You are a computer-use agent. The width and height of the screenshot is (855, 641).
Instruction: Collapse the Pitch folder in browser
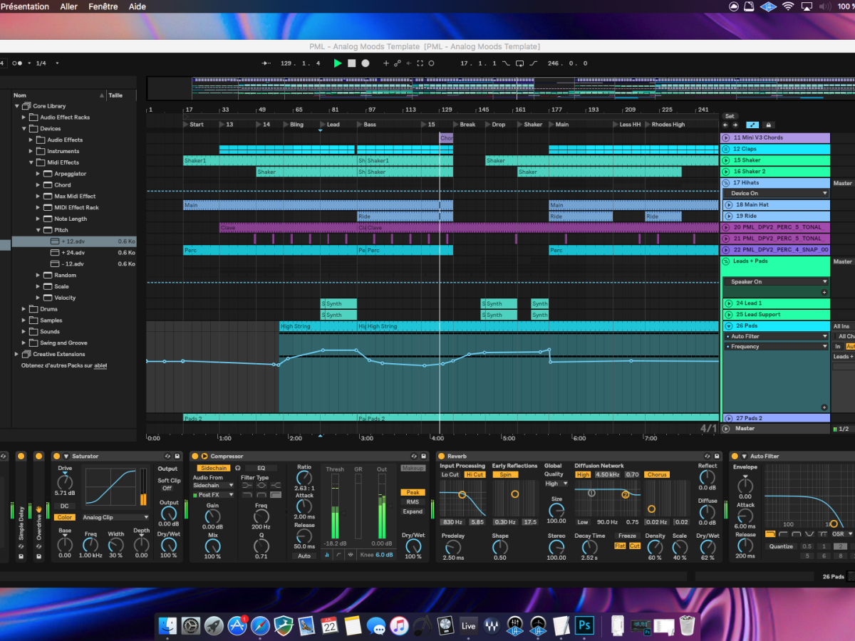point(39,230)
